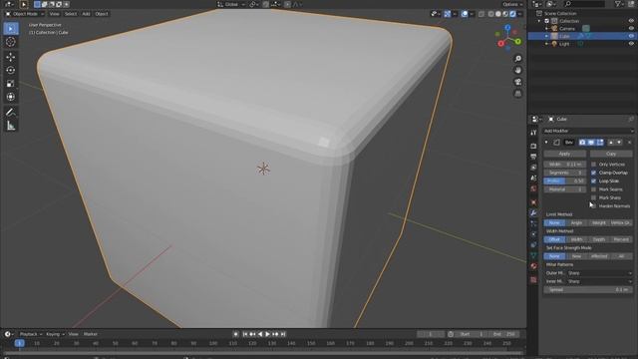Open the Outer Miter dropdown
638x359 pixels.
coord(600,273)
